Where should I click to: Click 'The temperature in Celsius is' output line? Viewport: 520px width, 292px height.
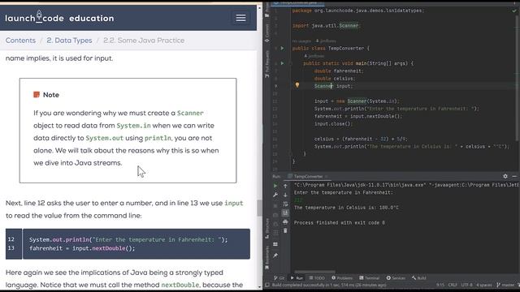(346, 208)
